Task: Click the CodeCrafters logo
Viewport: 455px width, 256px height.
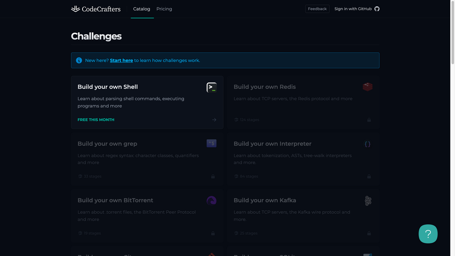Action: [x=96, y=9]
